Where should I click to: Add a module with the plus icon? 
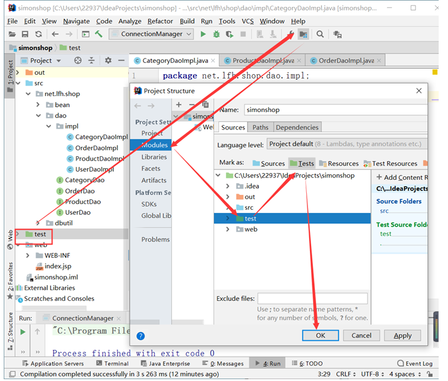(179, 105)
